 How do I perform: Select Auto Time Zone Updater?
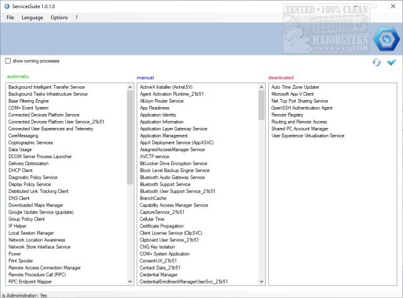point(295,87)
